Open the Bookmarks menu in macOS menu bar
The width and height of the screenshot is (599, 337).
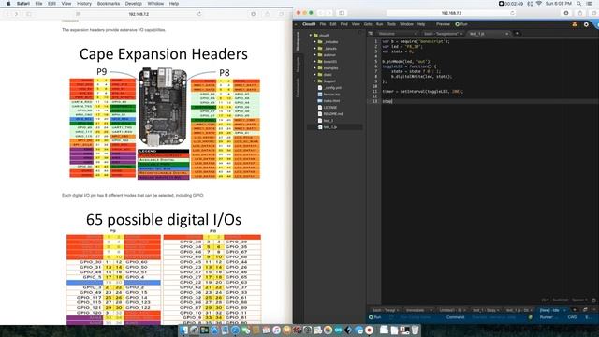click(109, 4)
